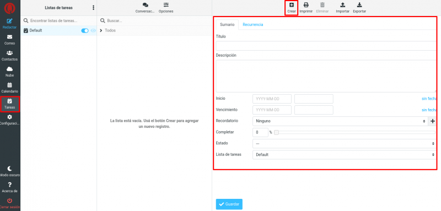Focus the Completar percent number field
The width and height of the screenshot is (441, 211).
click(x=260, y=132)
